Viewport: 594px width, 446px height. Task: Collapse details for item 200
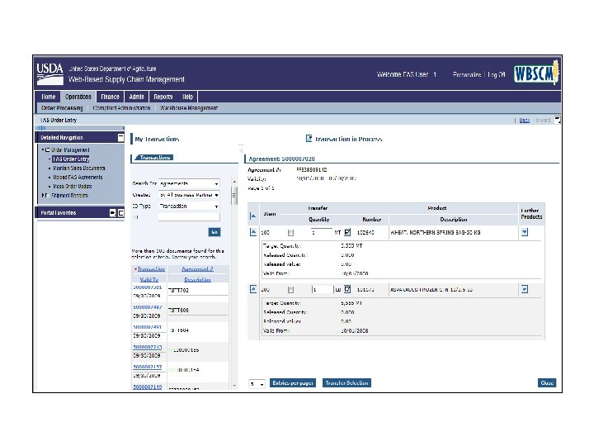click(253, 289)
